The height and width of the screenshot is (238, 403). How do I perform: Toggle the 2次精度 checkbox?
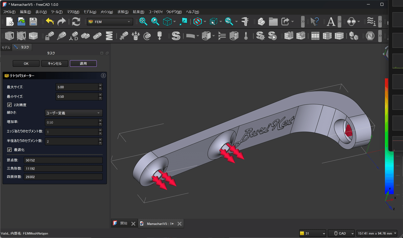[x=9, y=105]
